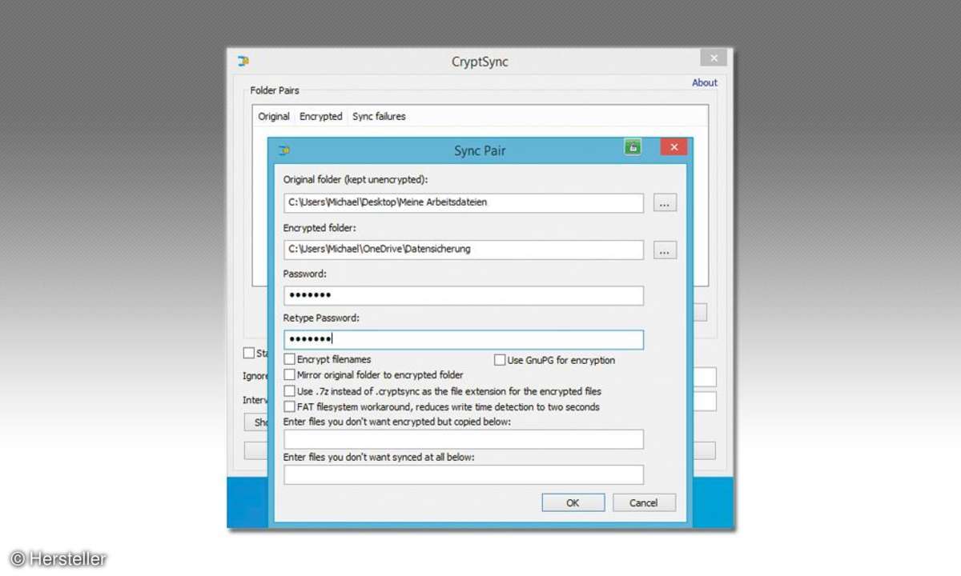The width and height of the screenshot is (961, 576).
Task: Enable Use GnuPG for encryption
Action: point(500,360)
